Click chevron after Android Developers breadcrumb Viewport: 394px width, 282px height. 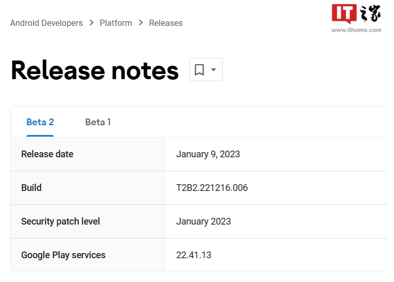pos(91,23)
